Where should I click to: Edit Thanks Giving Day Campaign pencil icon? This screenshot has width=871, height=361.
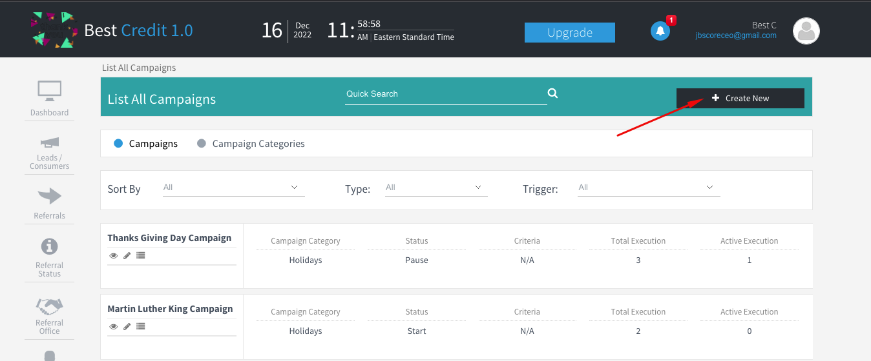[127, 255]
